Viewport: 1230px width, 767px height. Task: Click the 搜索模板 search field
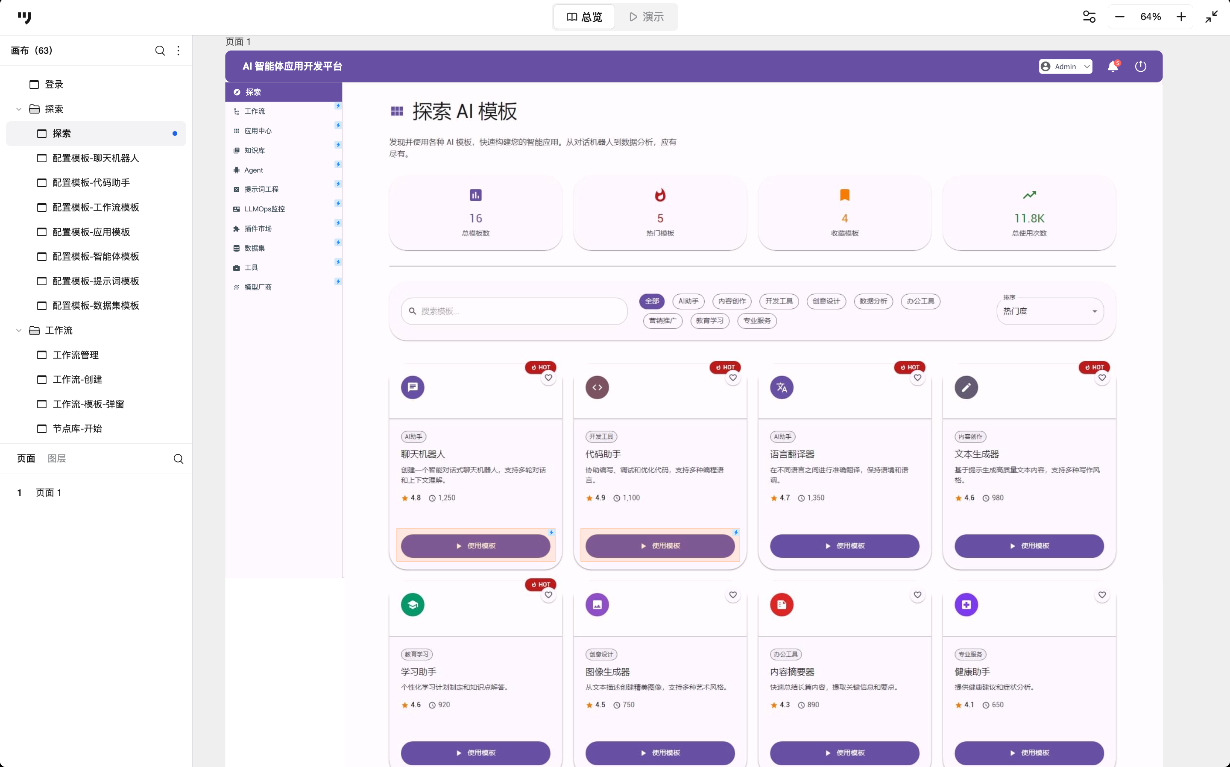[513, 311]
